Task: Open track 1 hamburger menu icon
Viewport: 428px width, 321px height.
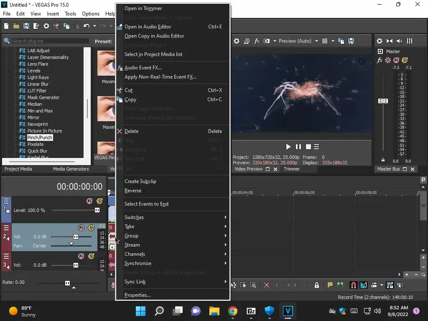Action: [x=6, y=201]
